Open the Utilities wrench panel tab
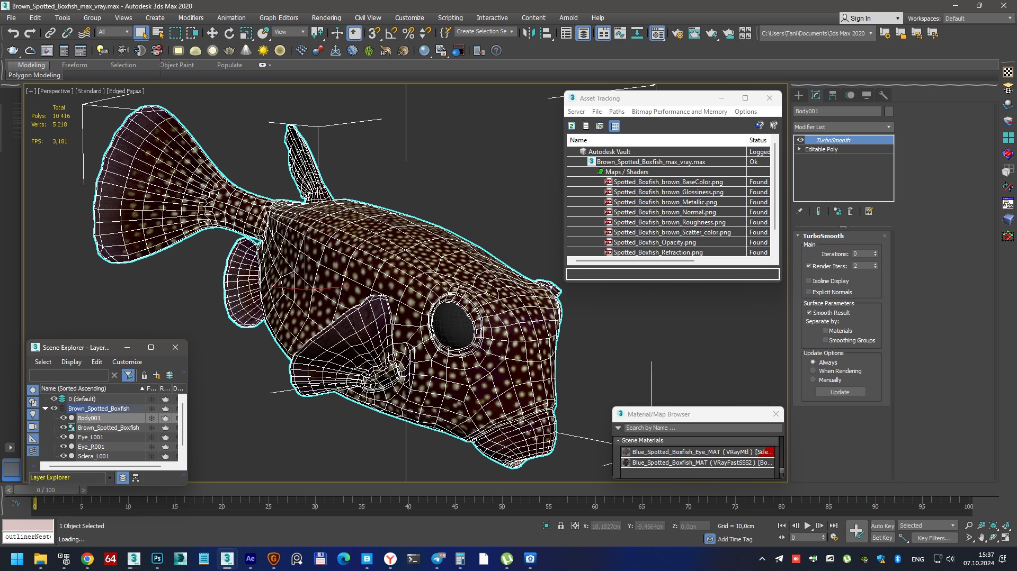1017x571 pixels. coord(884,95)
